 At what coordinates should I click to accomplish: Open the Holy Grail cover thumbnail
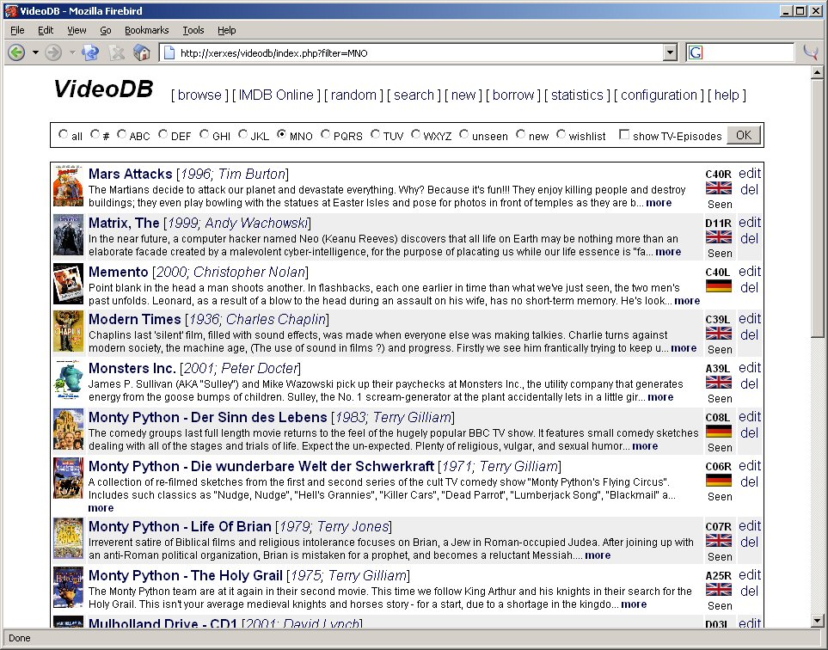(x=68, y=588)
